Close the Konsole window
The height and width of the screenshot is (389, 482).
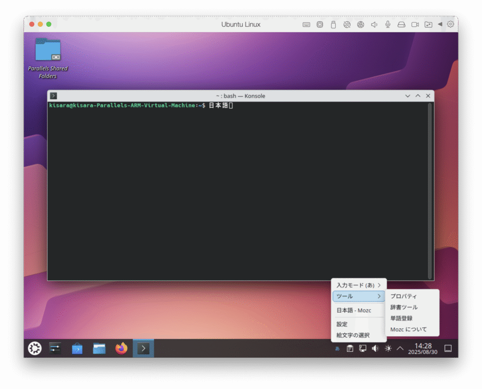pos(428,96)
